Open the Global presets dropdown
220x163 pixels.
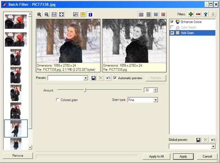[x=213, y=147]
